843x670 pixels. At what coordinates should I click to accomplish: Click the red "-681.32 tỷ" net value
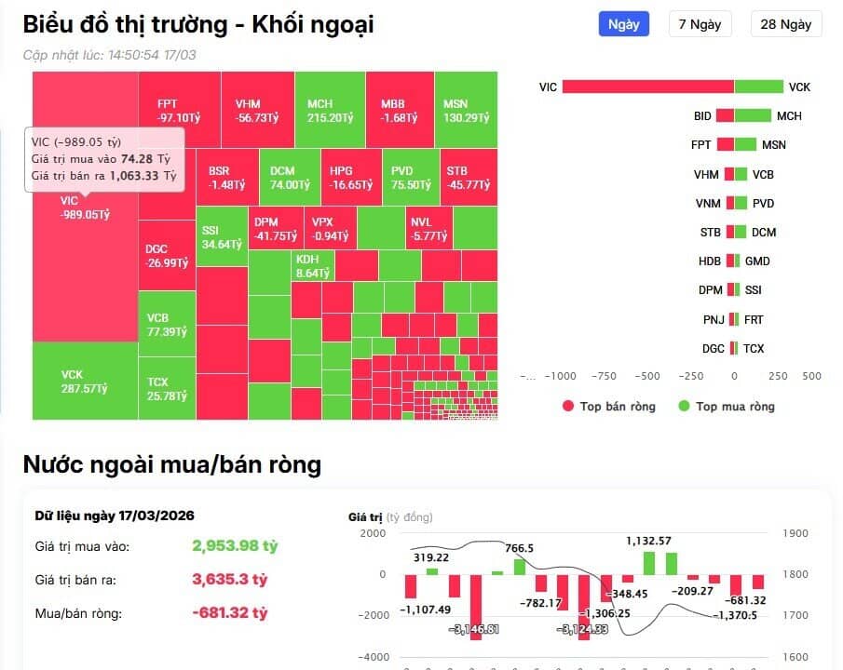coord(231,612)
